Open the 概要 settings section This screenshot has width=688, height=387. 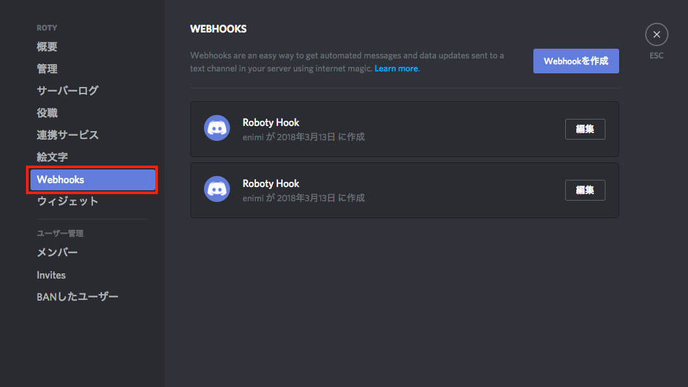pos(47,47)
